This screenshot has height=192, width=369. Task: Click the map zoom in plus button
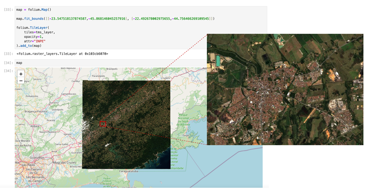point(21,74)
